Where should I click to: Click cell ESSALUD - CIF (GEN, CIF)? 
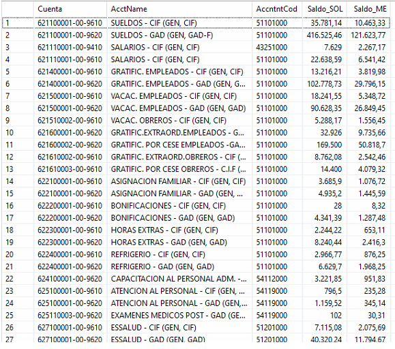click(179, 328)
